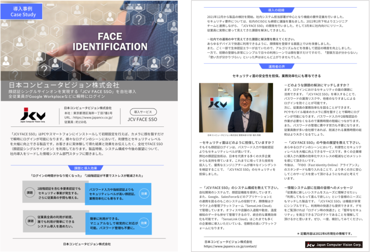Click the 導入の経緯 section tab

(x=277, y=10)
